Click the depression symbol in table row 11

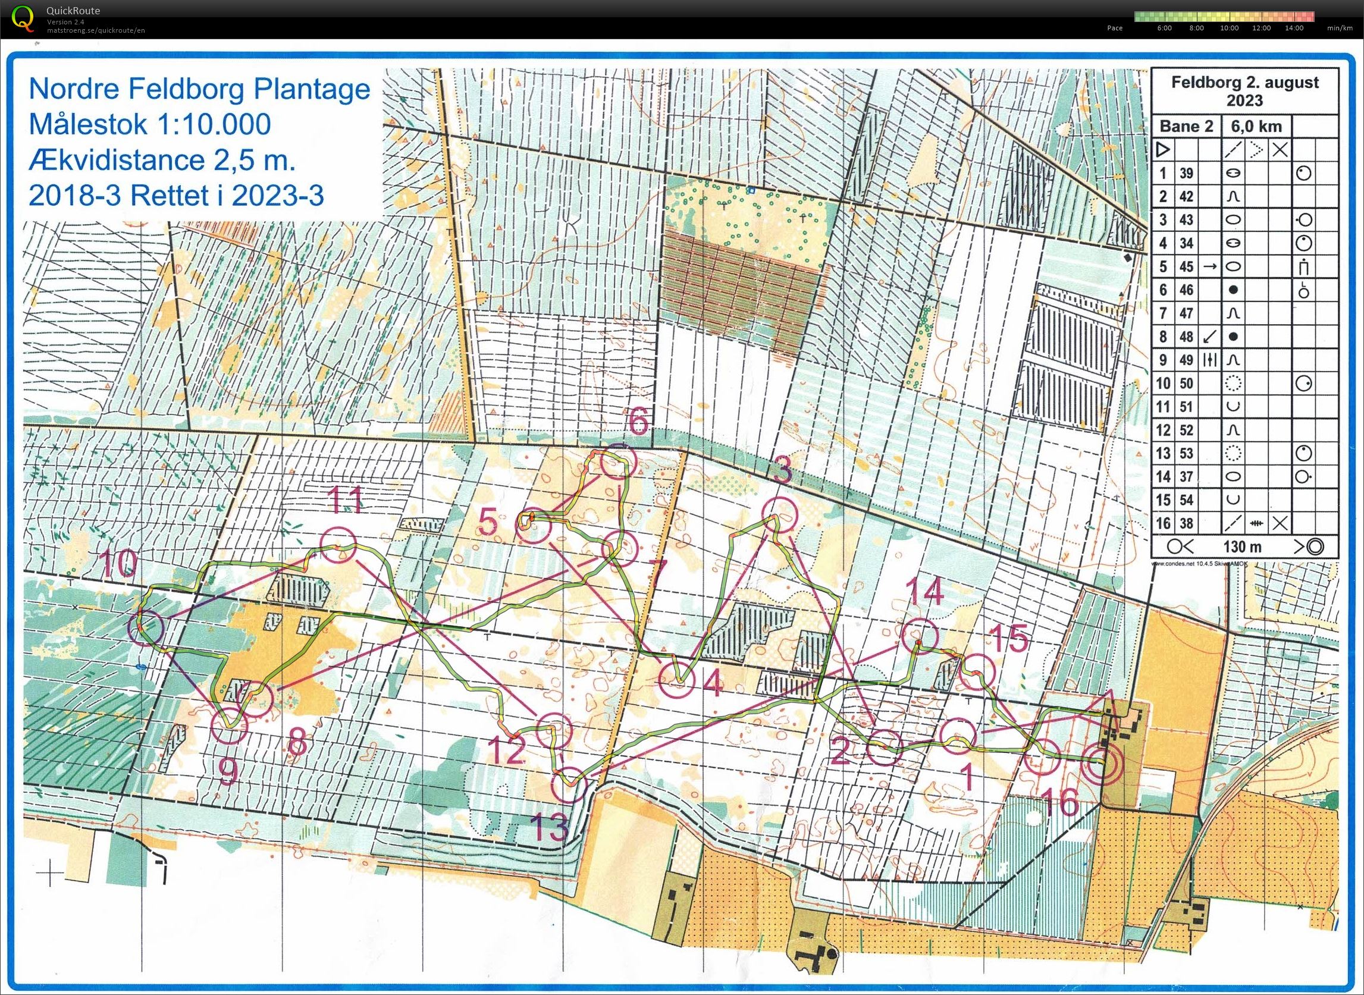1233,407
